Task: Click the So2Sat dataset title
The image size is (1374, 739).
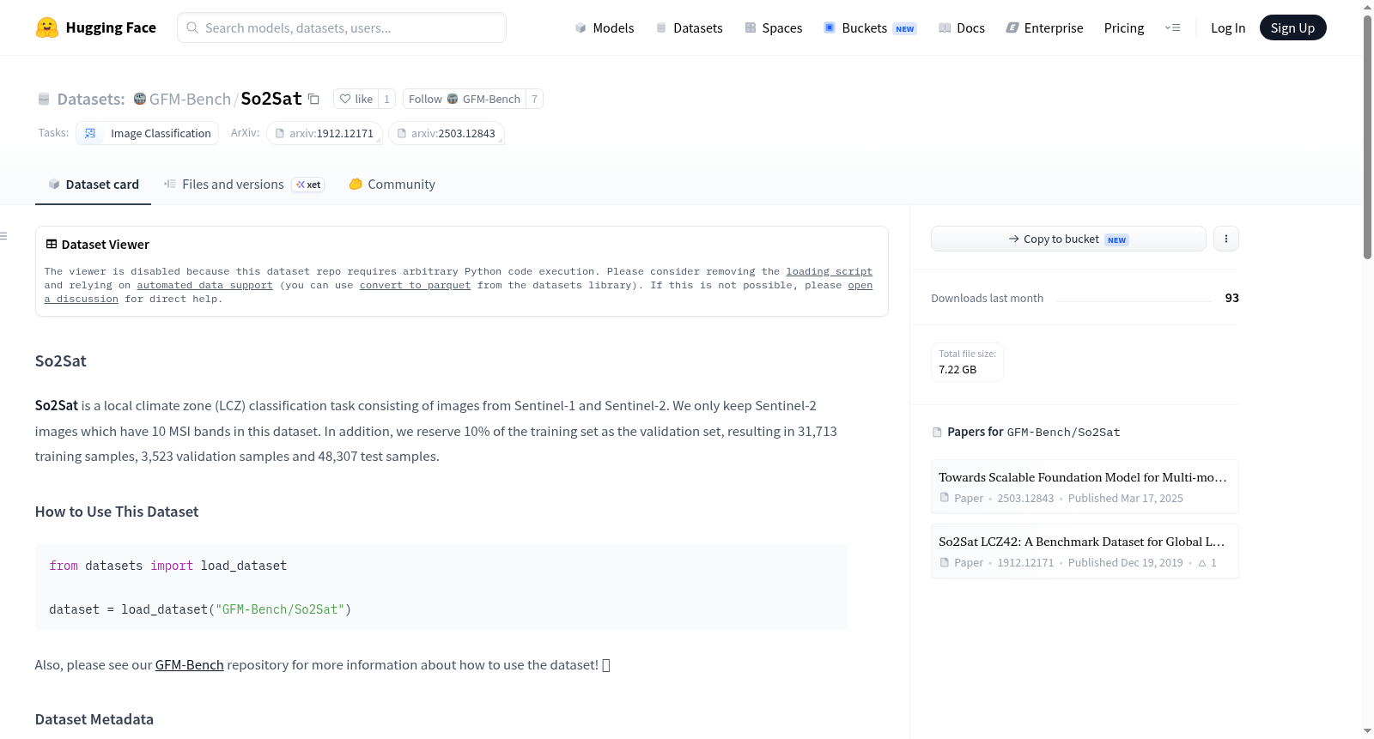Action: 271,99
